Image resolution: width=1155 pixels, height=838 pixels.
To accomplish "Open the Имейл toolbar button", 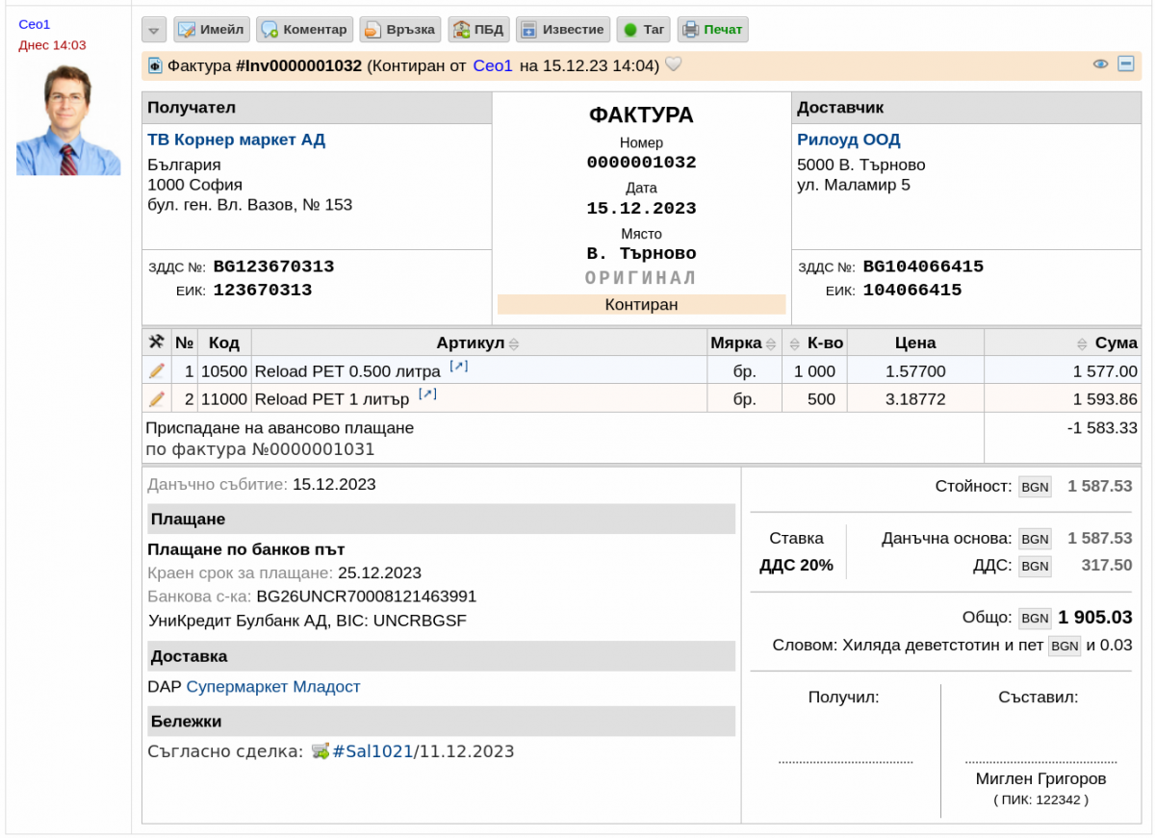I will (212, 30).
